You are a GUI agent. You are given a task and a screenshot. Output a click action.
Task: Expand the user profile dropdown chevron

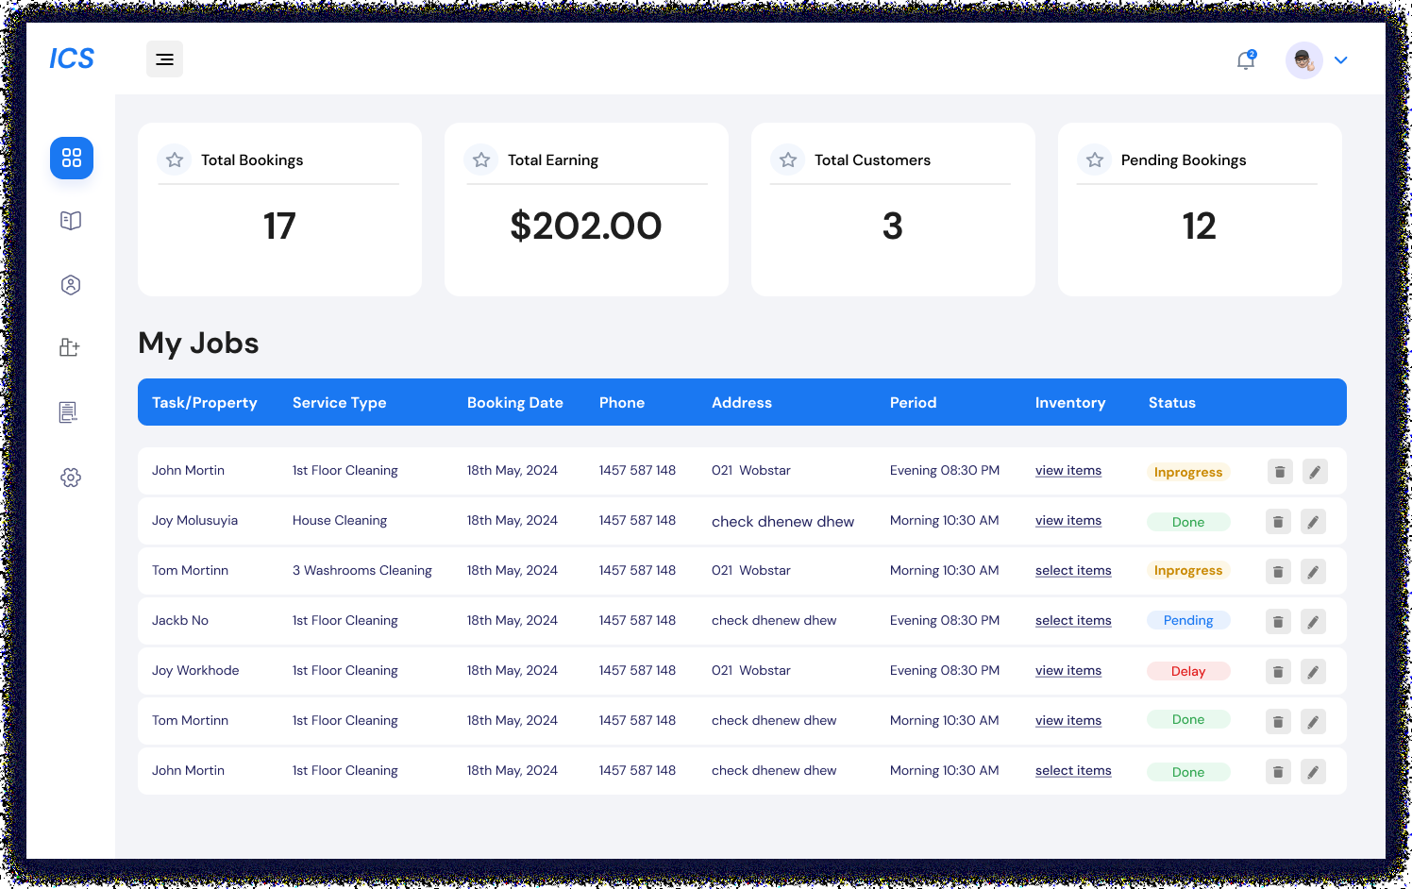[x=1340, y=60]
